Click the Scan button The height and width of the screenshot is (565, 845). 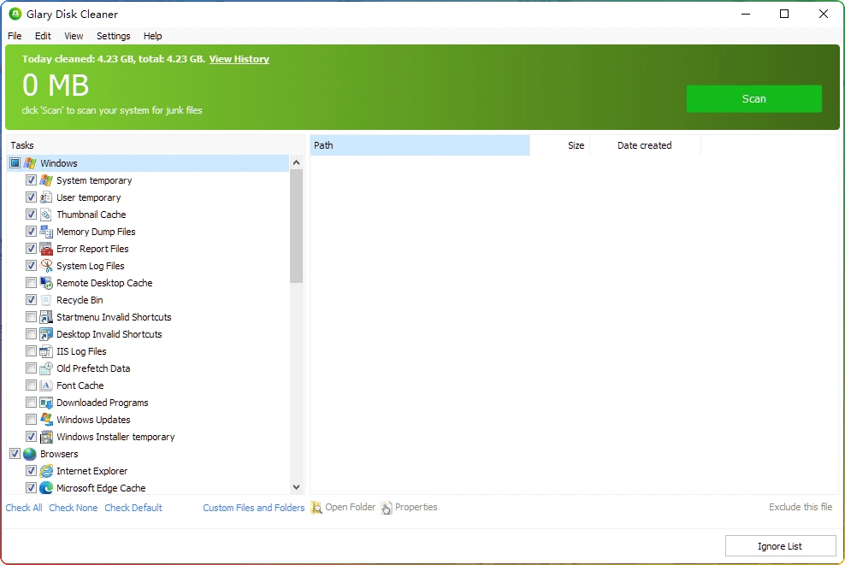click(x=753, y=98)
